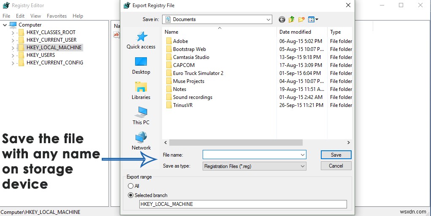This screenshot has height=216, width=431.
Task: Click the Back arrow icon in export dialog
Action: coord(282,19)
